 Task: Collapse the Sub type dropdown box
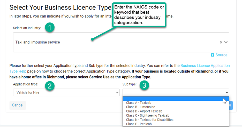point(176,92)
